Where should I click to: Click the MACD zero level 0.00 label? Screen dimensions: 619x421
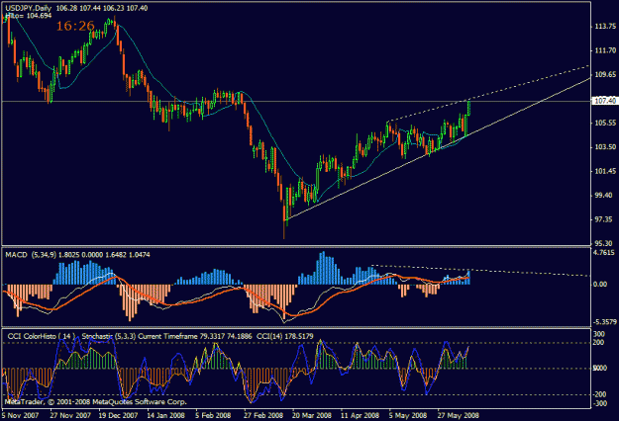tap(600, 284)
